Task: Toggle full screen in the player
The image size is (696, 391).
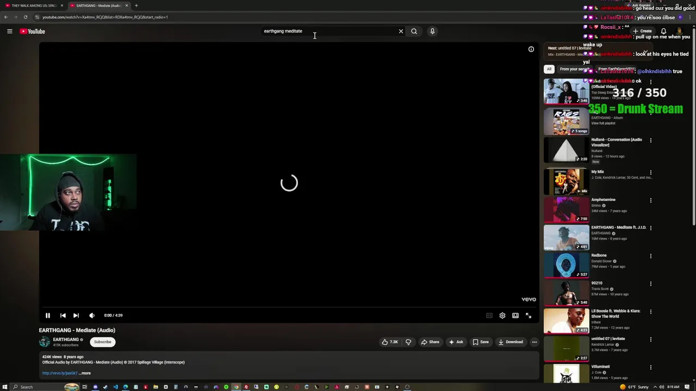Action: pos(528,315)
